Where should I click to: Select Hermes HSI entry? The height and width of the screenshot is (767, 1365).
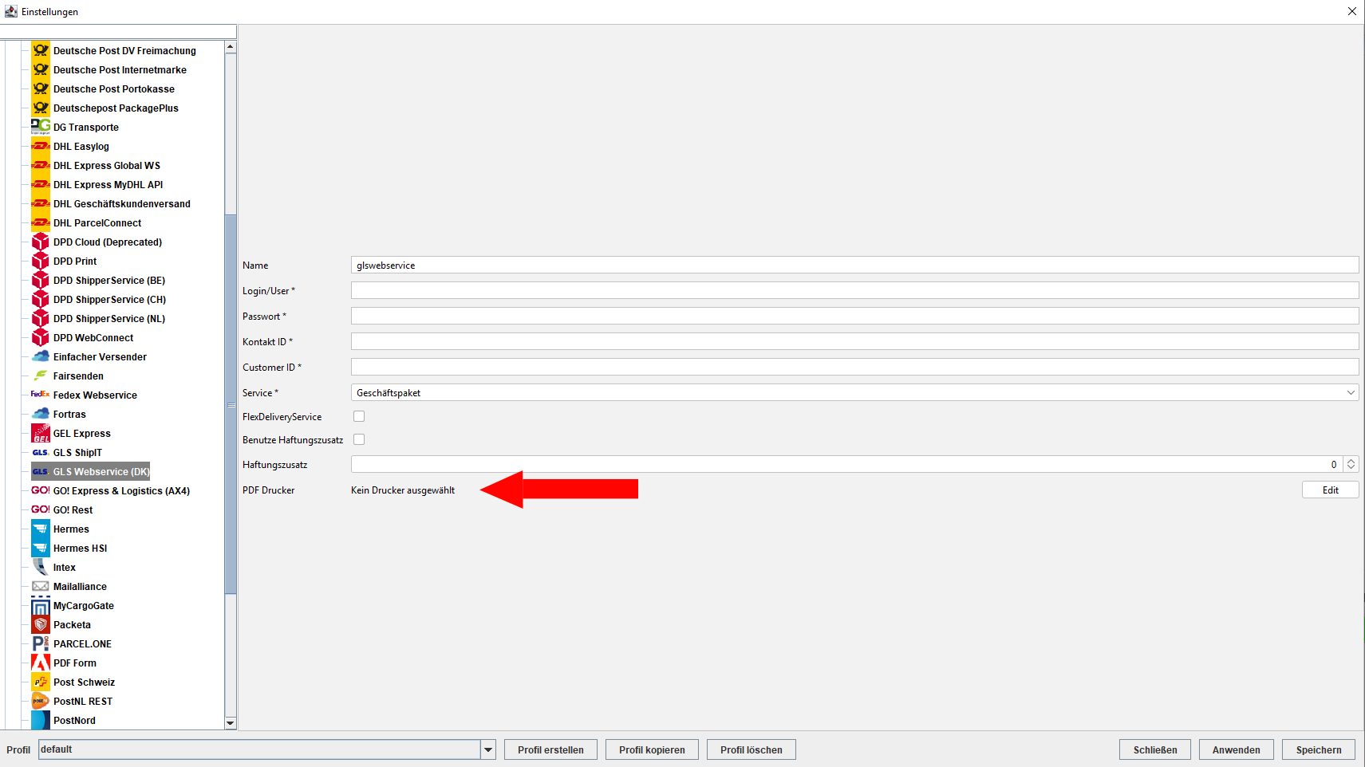(80, 548)
